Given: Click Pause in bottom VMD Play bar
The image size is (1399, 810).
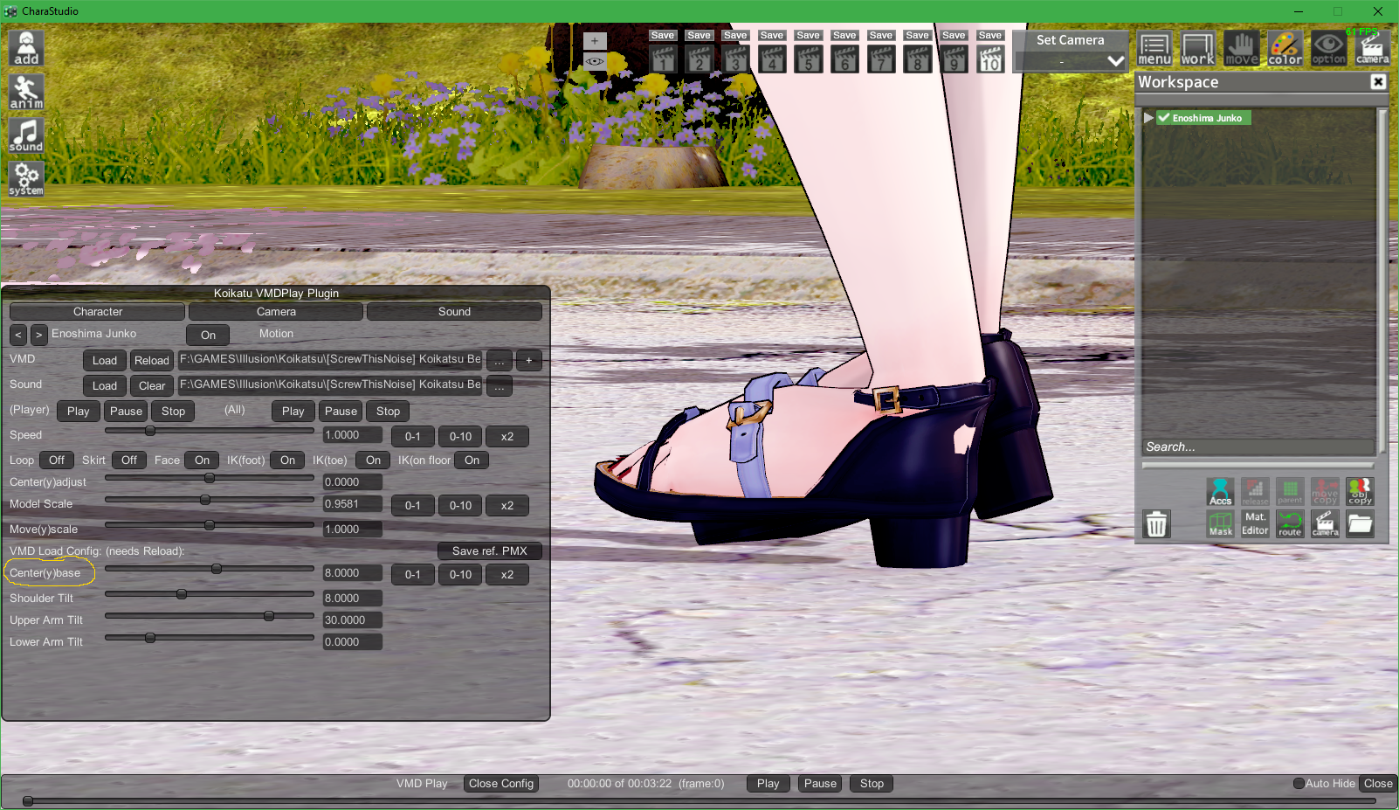Looking at the screenshot, I should [820, 784].
